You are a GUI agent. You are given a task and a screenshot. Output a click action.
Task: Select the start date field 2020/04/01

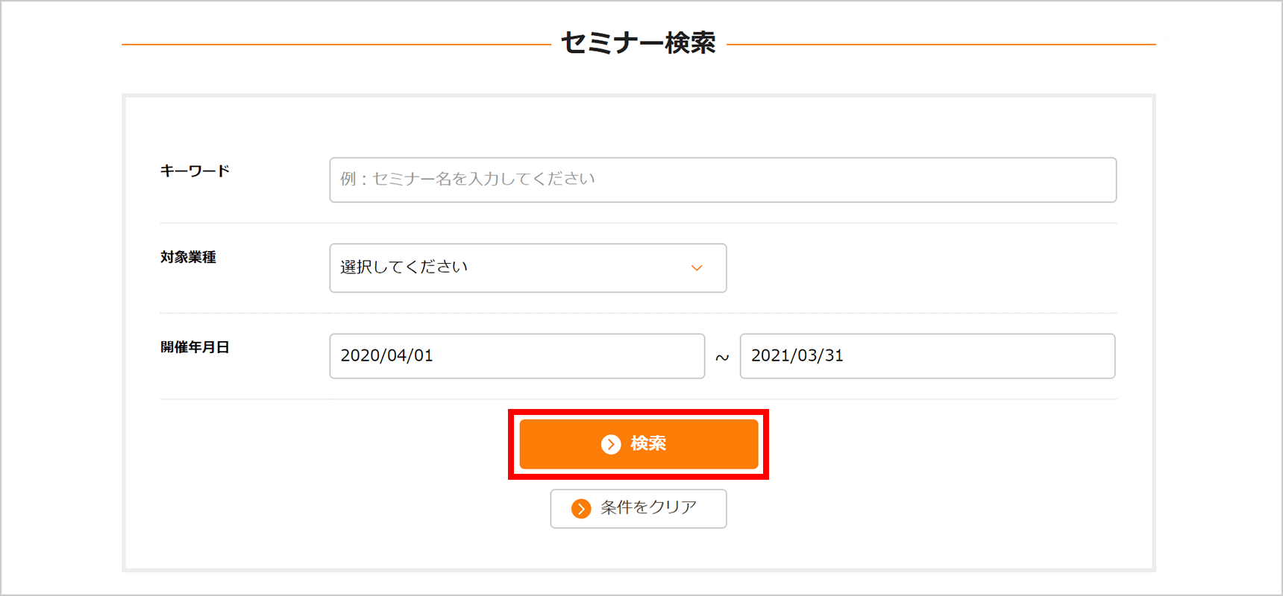517,356
